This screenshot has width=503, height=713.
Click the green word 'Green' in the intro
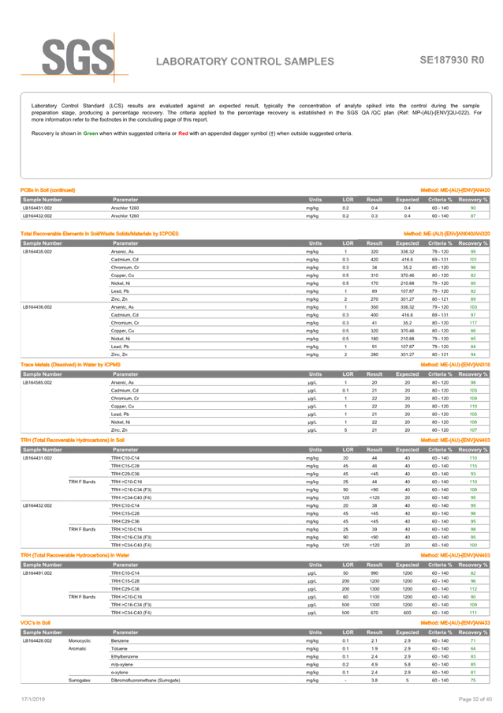point(91,133)
